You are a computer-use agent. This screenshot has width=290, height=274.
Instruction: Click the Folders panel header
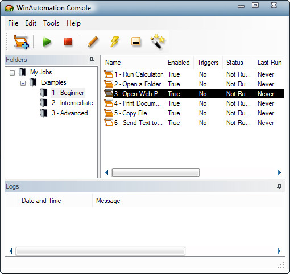(x=51, y=60)
